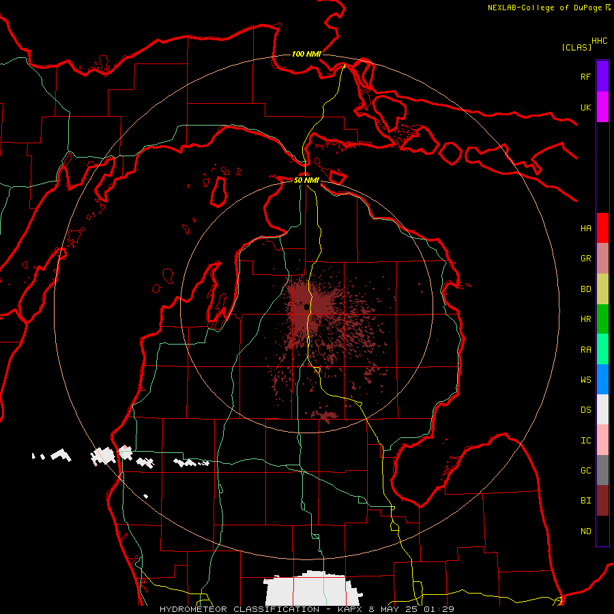
Task: Click the 'ND' legend label
Action: click(x=585, y=531)
